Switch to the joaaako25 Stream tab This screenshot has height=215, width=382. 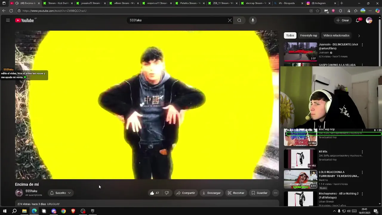90,3
